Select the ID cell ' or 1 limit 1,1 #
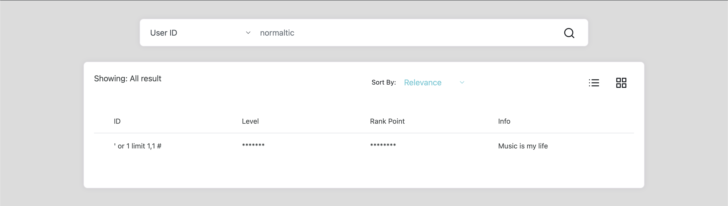 (138, 146)
